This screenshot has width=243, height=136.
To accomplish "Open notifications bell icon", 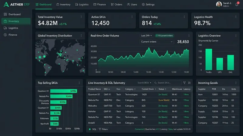I will (237, 4).
